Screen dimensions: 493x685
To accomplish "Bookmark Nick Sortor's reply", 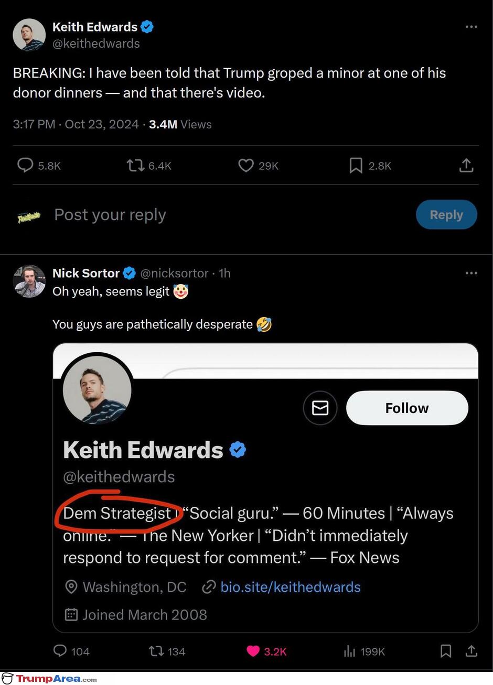I will click(446, 651).
